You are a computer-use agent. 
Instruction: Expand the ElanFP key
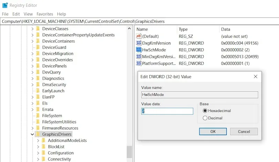tap(32, 97)
